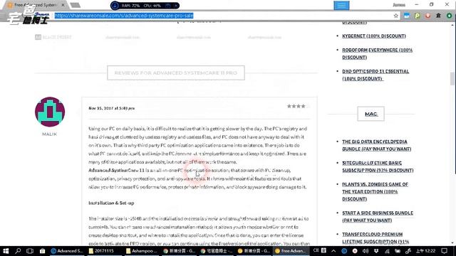Switch to the Free Advan... taskbar window
456x256 pixels.
(x=291, y=251)
